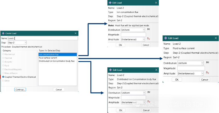Select Fluid surface current load type
The height and width of the screenshot is (113, 219).
pyautogui.click(x=58, y=58)
